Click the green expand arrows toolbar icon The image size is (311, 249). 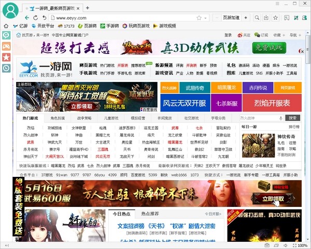(296, 18)
